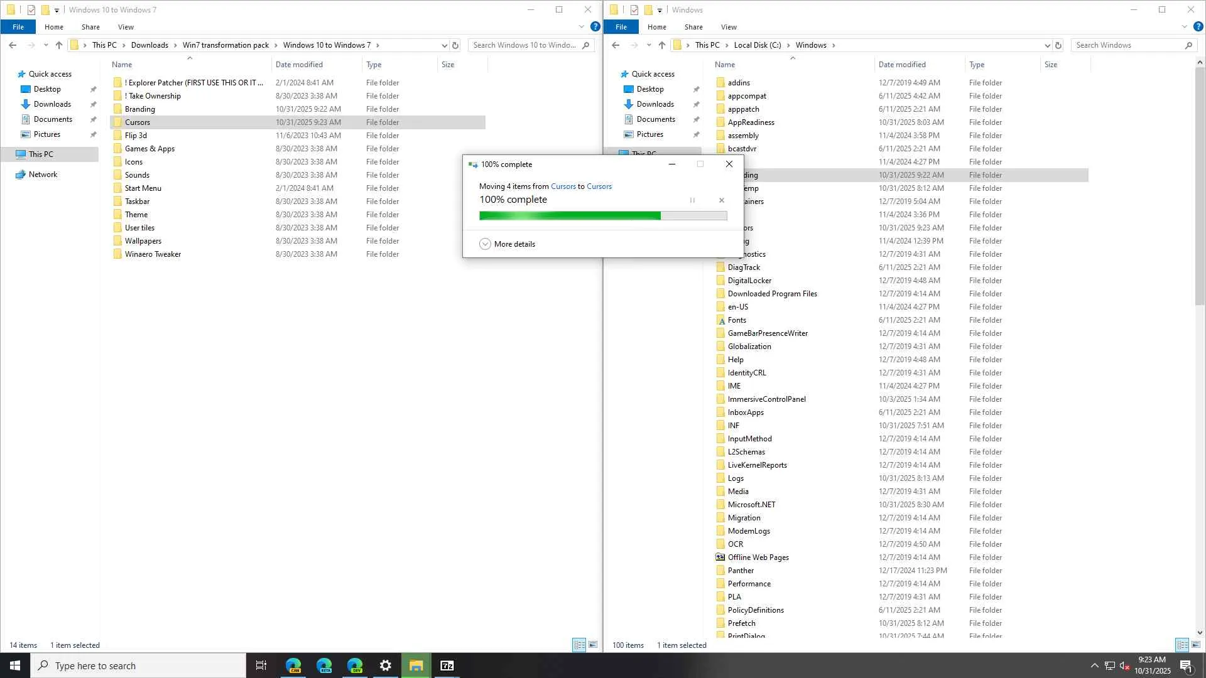Open Help in left Explorer window

point(595,27)
